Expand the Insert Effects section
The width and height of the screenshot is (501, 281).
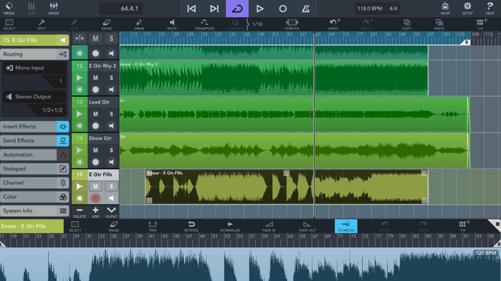pos(34,127)
